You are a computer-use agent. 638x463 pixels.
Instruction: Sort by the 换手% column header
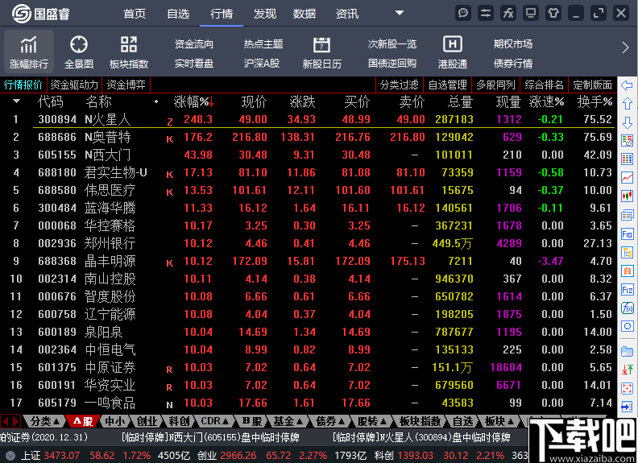(x=594, y=101)
